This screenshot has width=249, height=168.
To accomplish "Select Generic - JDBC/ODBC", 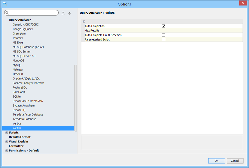I will 26,24.
